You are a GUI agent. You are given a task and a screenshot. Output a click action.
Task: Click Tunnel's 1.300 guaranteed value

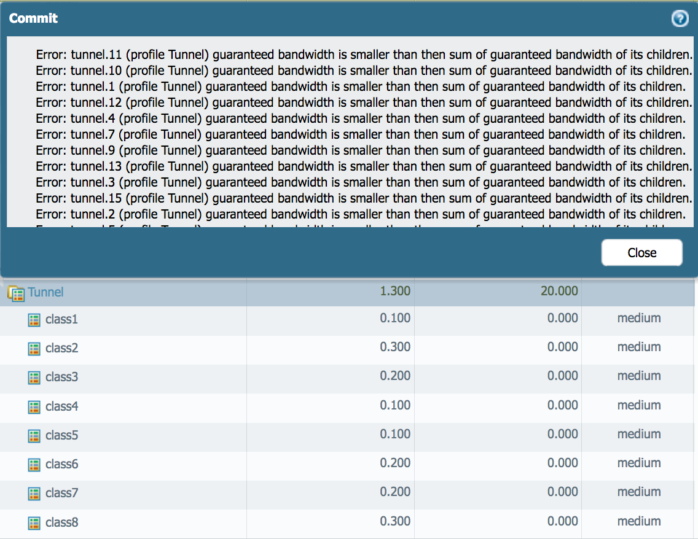(x=395, y=291)
